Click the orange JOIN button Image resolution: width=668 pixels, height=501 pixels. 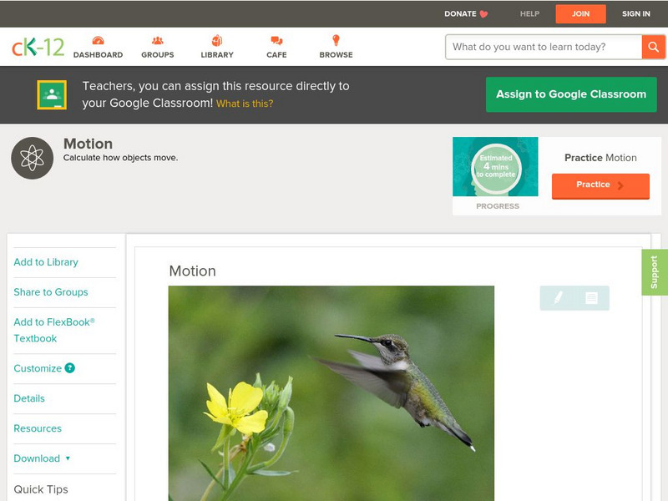pyautogui.click(x=580, y=14)
